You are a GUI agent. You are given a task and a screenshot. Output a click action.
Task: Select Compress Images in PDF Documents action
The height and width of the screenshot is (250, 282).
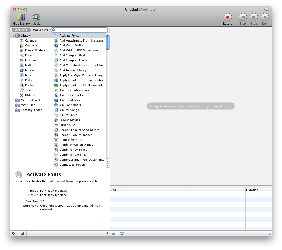pos(79,160)
